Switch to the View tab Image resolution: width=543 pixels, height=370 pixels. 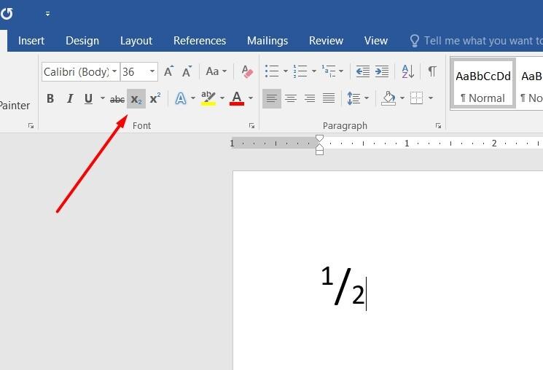tap(376, 41)
